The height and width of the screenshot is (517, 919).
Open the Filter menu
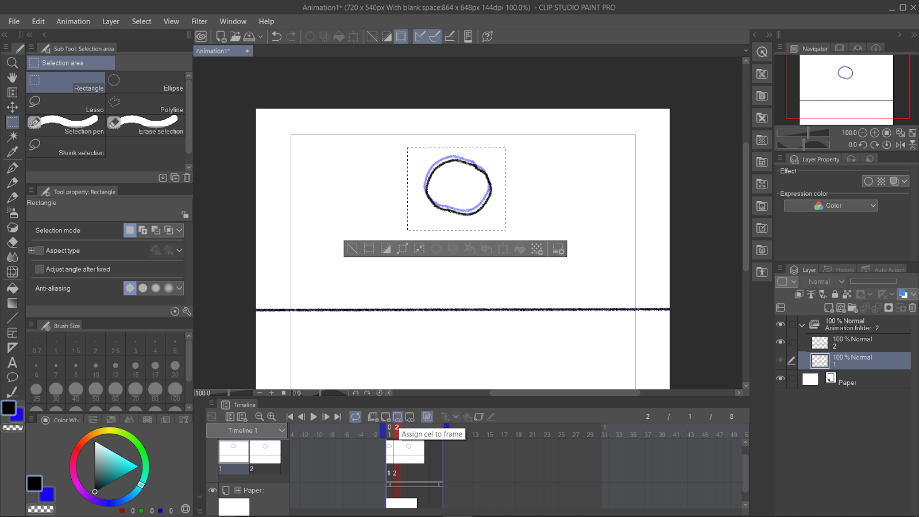[x=199, y=21]
